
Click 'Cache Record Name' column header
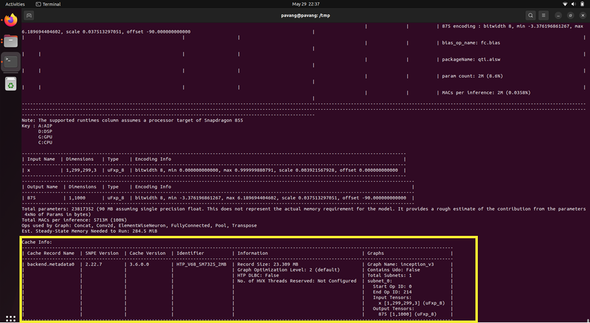pos(51,253)
